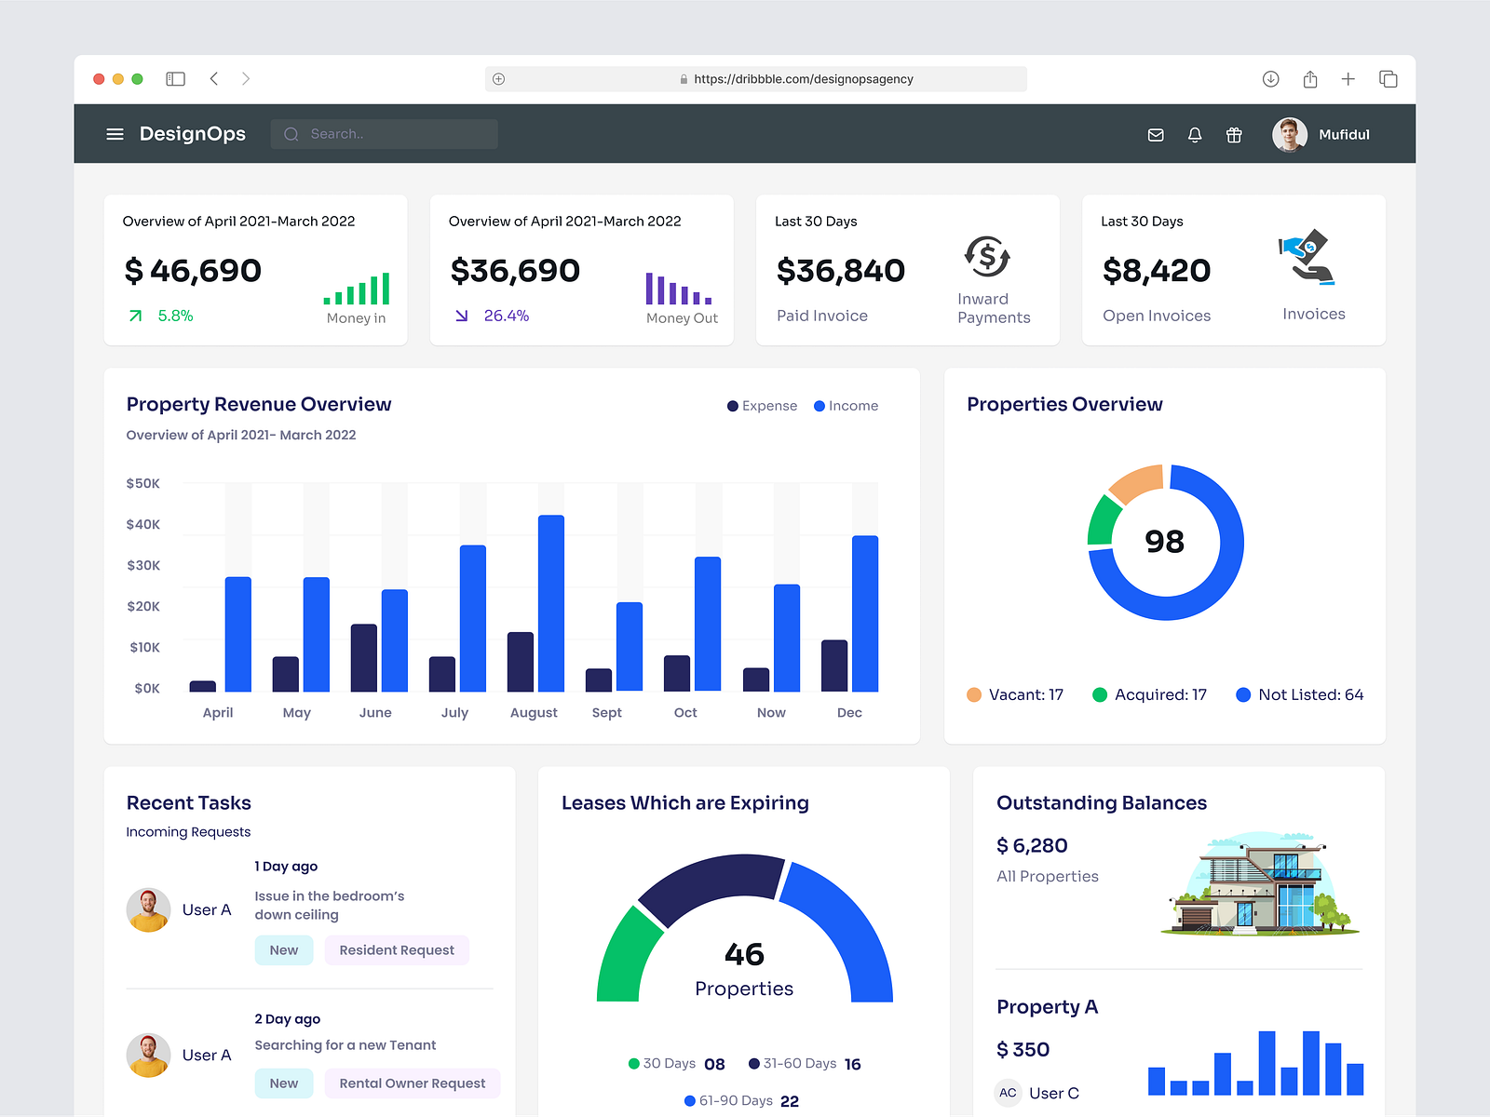This screenshot has width=1490, height=1117.
Task: Click the search magnifier icon
Action: point(291,134)
